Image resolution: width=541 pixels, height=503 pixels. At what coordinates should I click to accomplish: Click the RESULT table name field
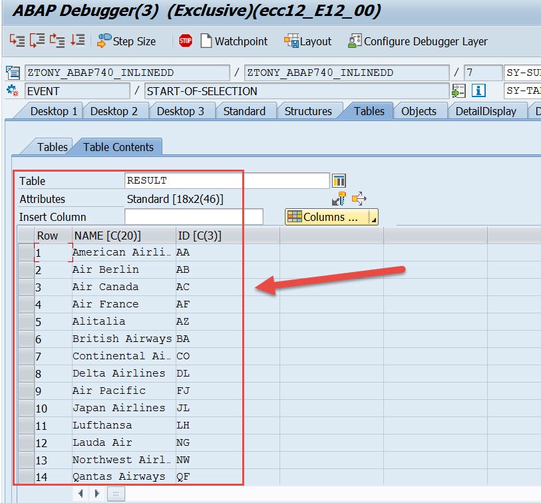coord(227,180)
